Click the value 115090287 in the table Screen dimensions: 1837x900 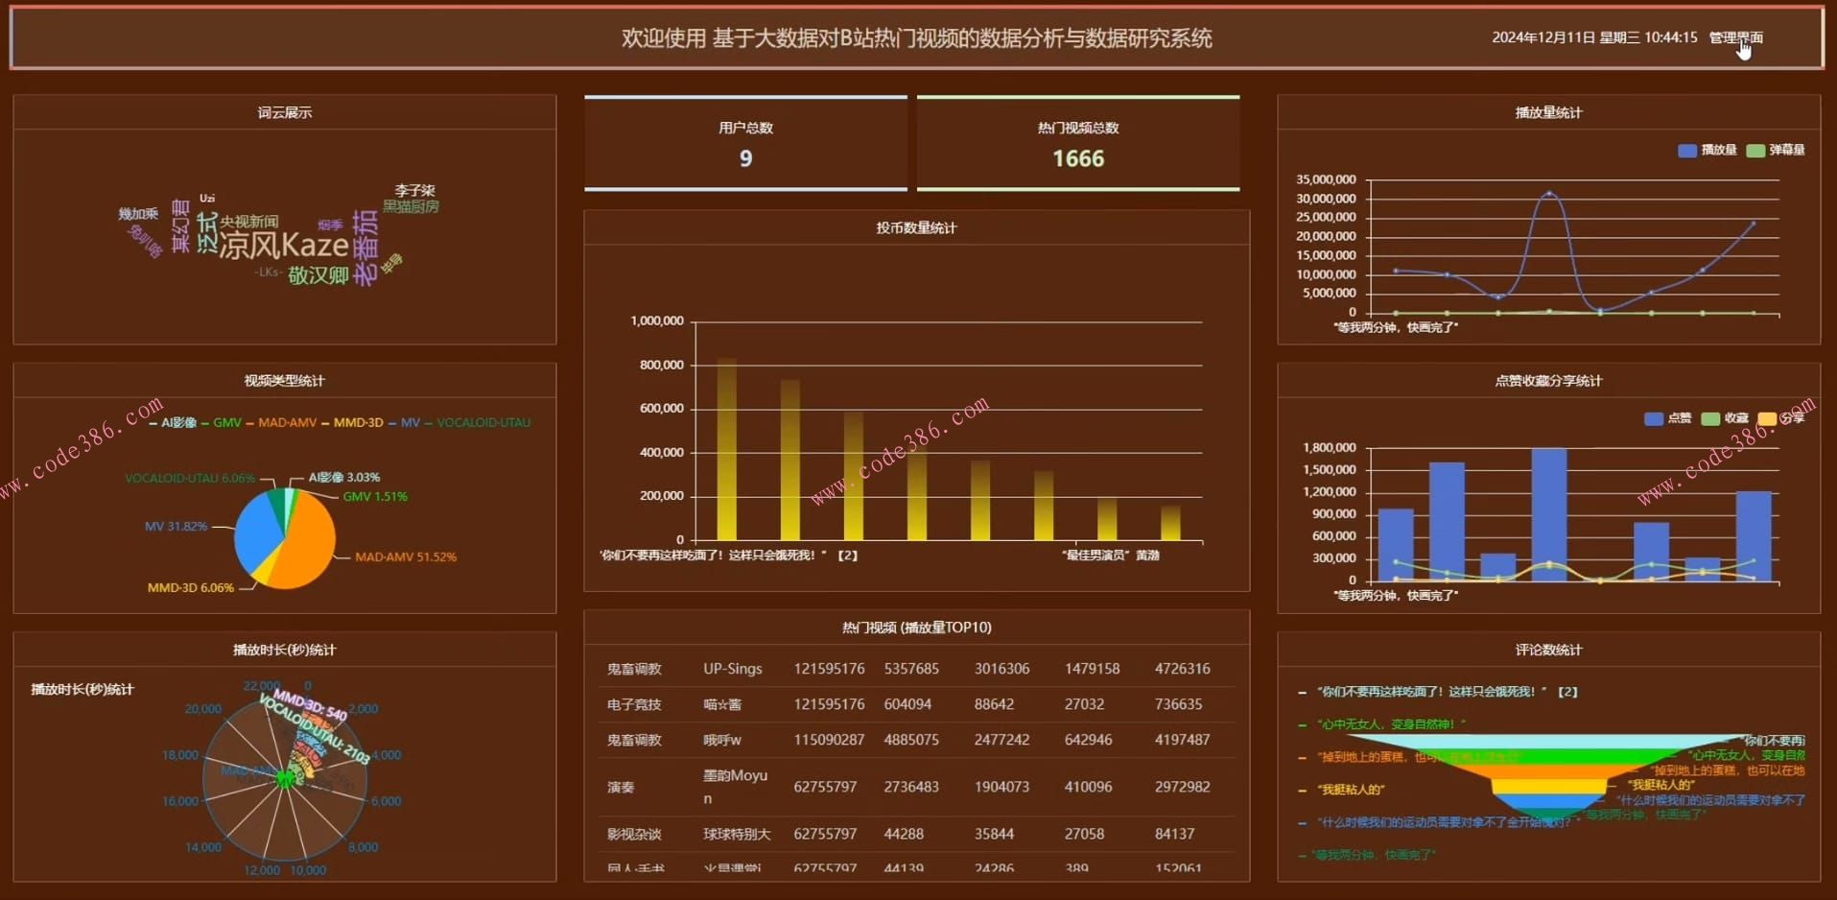(x=829, y=740)
